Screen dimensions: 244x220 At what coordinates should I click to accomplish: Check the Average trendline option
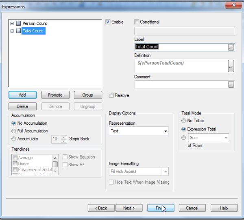click(15, 158)
